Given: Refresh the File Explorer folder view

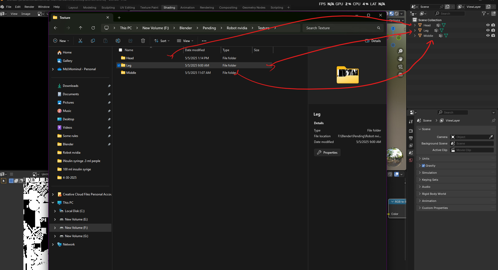Looking at the screenshot, I should coord(93,28).
